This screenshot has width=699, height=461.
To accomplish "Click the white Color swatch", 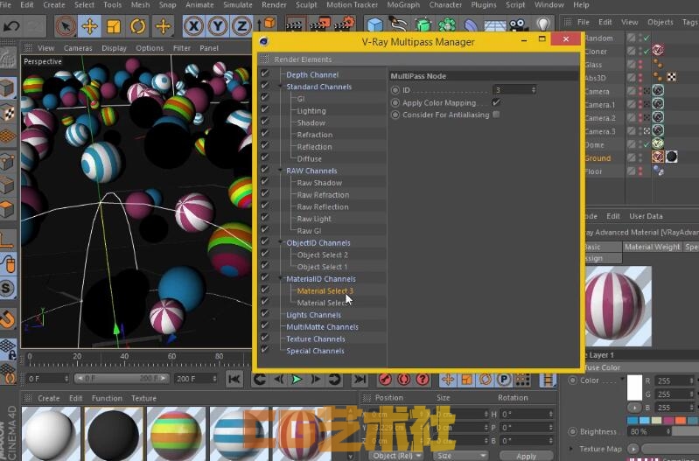I will click(x=634, y=388).
